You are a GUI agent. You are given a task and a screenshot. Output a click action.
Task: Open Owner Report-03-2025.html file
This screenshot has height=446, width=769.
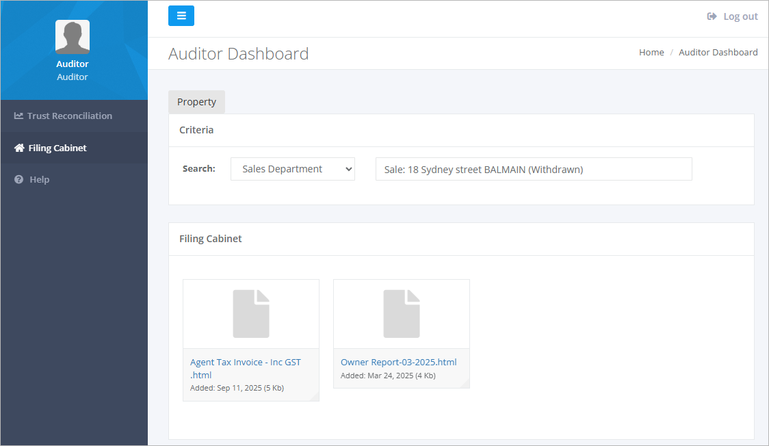point(398,362)
